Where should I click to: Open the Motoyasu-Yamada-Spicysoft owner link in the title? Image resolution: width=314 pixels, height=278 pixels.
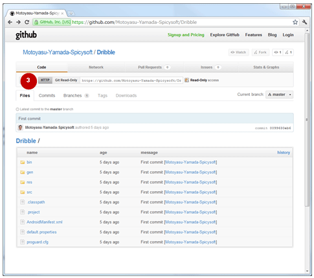coord(58,52)
